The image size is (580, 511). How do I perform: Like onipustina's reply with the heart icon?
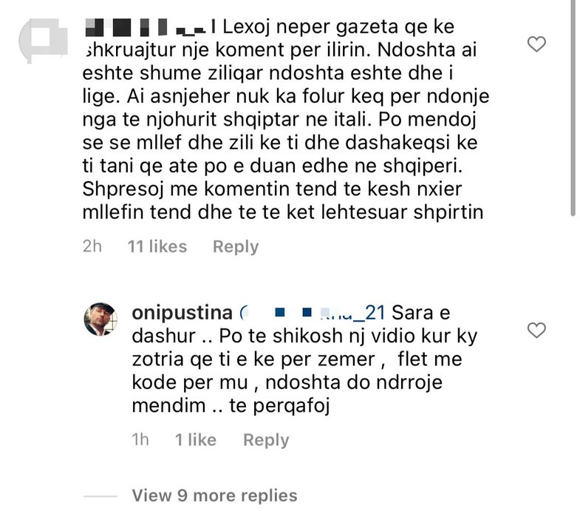point(537,329)
